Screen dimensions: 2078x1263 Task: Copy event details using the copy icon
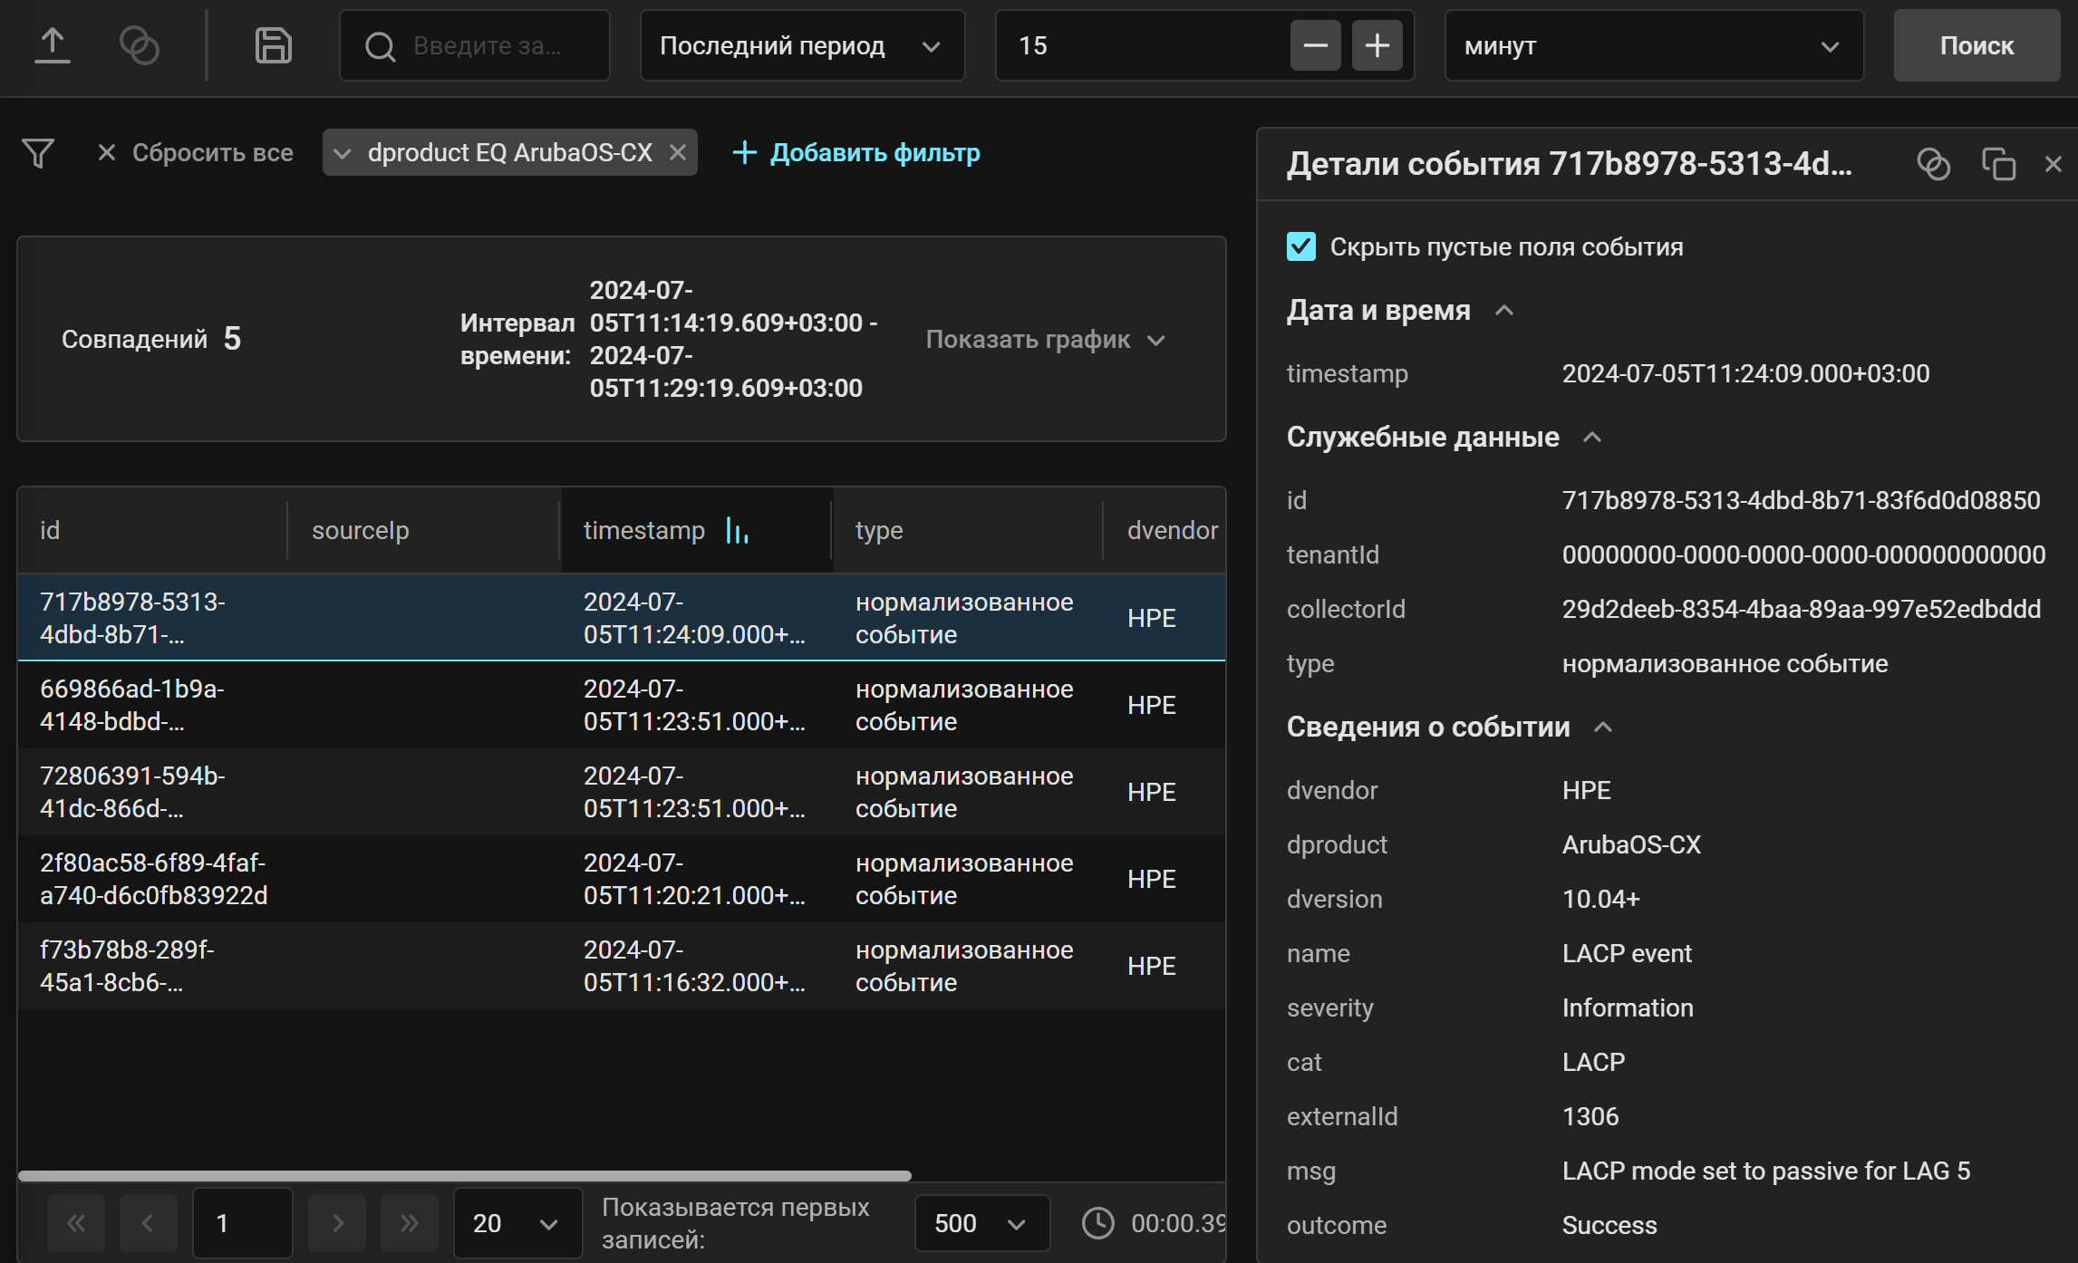coord(1999,164)
